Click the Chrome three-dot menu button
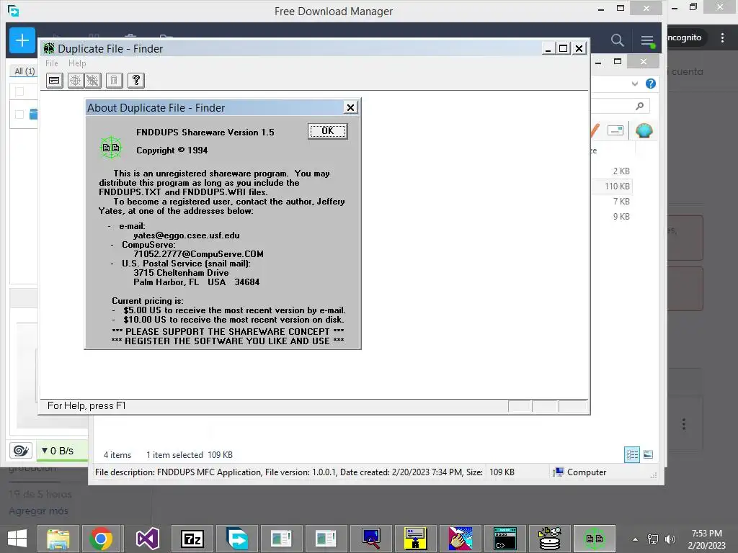The image size is (738, 553). 722,37
